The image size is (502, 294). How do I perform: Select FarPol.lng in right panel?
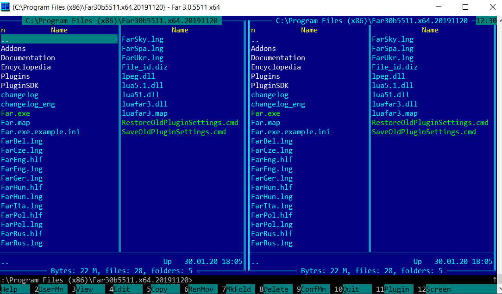[271, 225]
